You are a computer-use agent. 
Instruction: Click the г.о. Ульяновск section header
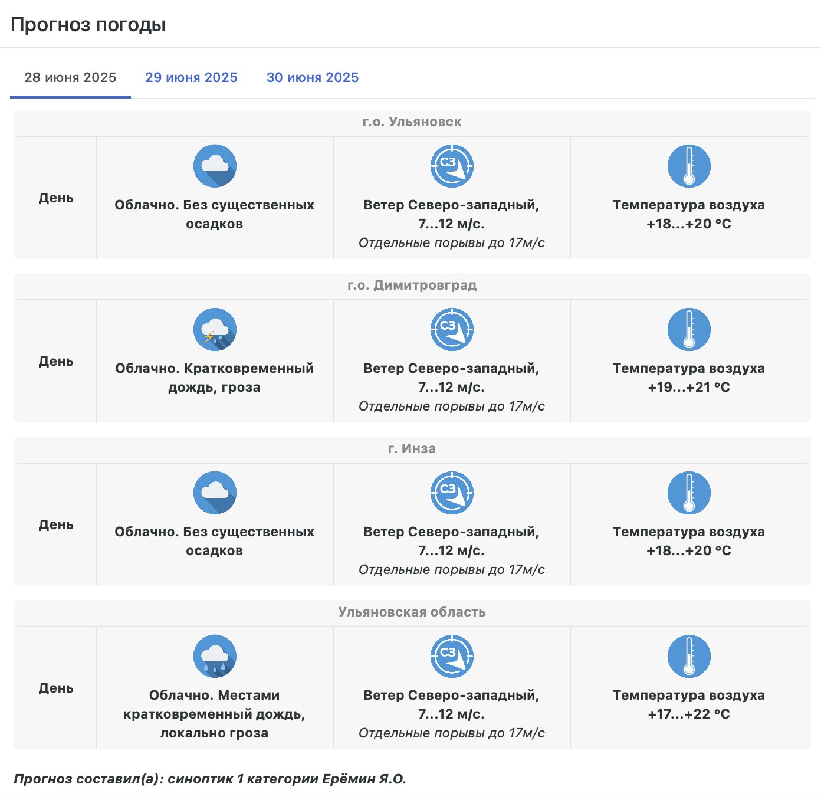point(412,122)
